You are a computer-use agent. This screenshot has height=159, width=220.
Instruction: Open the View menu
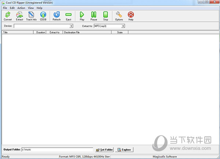(x=31, y=8)
